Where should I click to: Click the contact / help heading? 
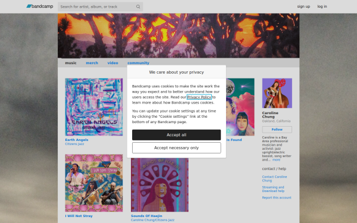[x=274, y=169]
